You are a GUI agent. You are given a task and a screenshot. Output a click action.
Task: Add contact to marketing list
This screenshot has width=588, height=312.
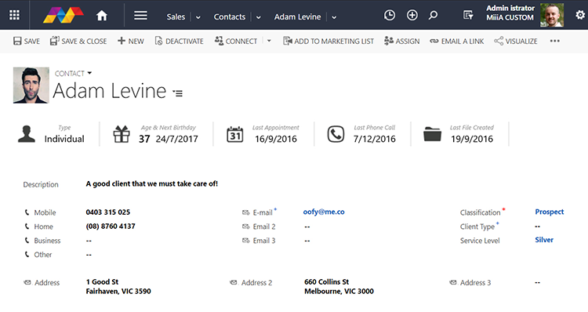click(x=328, y=41)
